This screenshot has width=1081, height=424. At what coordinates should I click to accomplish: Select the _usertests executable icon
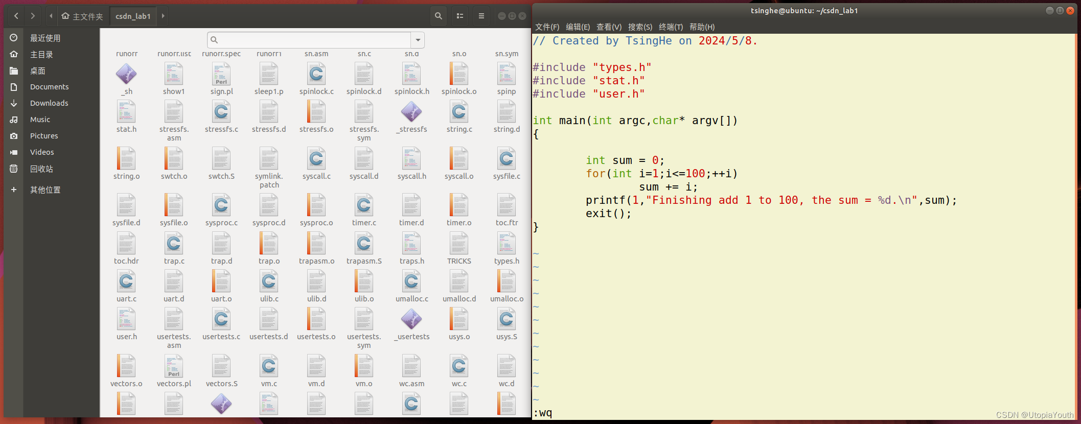(411, 320)
